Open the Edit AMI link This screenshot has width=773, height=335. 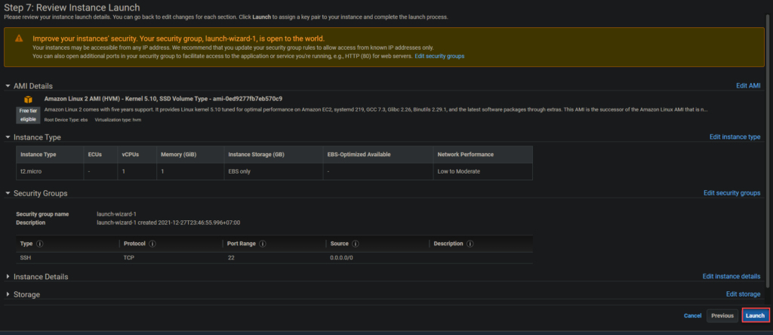pyautogui.click(x=747, y=86)
